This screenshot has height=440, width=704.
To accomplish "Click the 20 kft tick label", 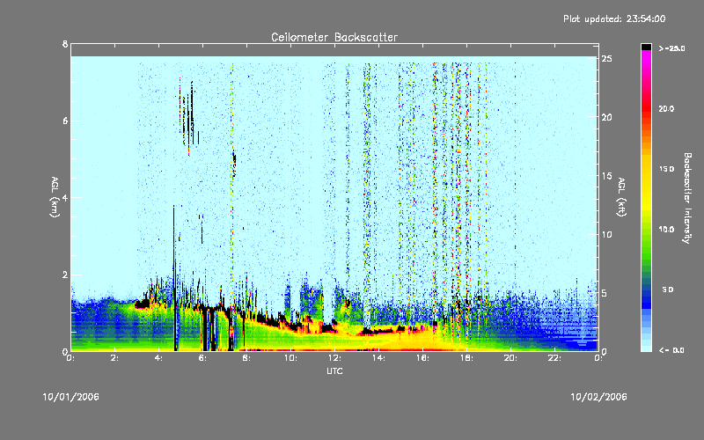I will coord(606,117).
